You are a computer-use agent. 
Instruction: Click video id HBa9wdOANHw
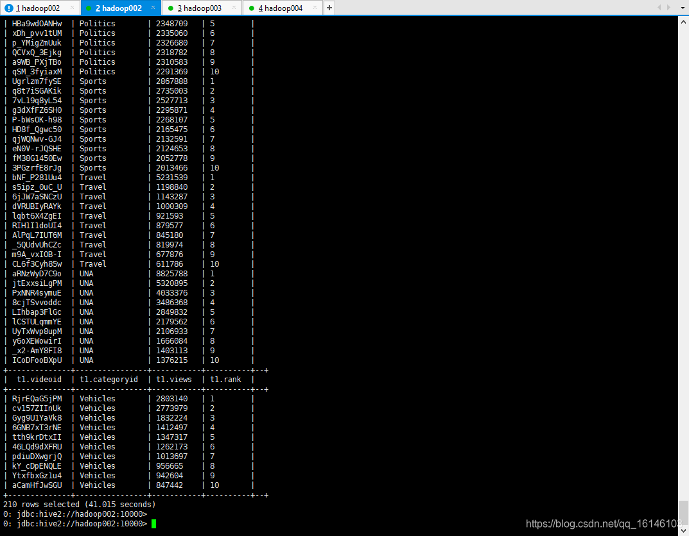click(x=37, y=24)
